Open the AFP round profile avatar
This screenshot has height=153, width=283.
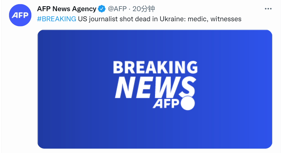20,15
